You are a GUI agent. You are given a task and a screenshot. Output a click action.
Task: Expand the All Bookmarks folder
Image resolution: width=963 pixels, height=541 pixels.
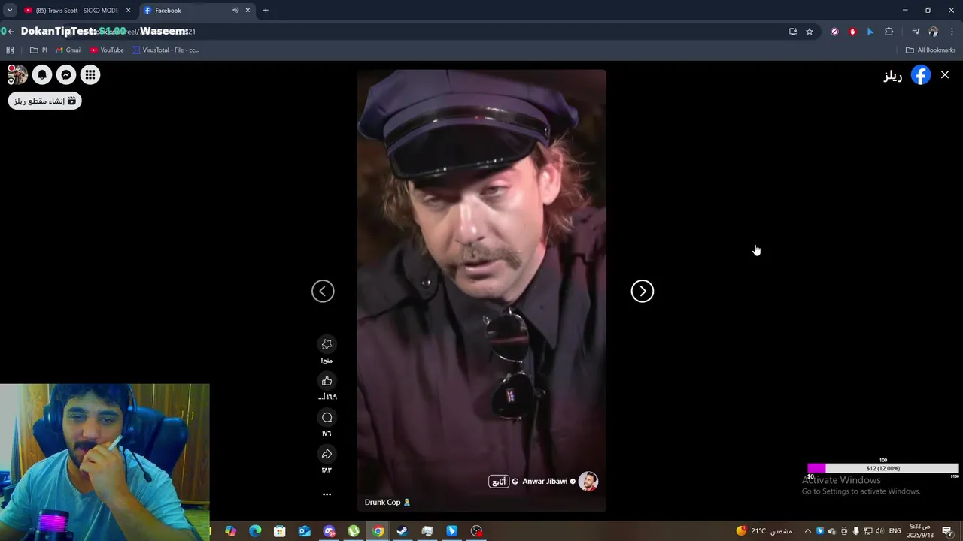[x=931, y=50]
